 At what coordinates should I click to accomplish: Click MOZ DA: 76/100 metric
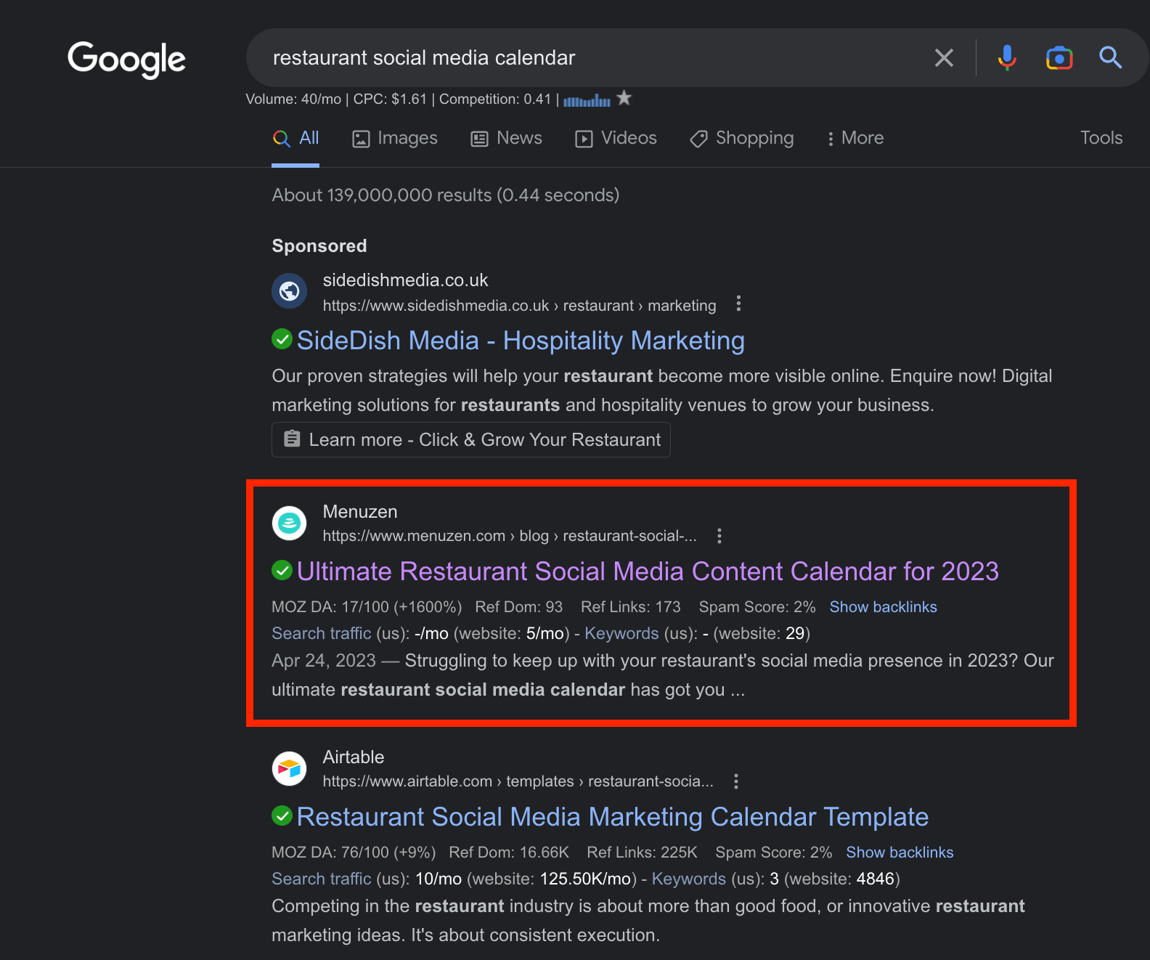354,853
